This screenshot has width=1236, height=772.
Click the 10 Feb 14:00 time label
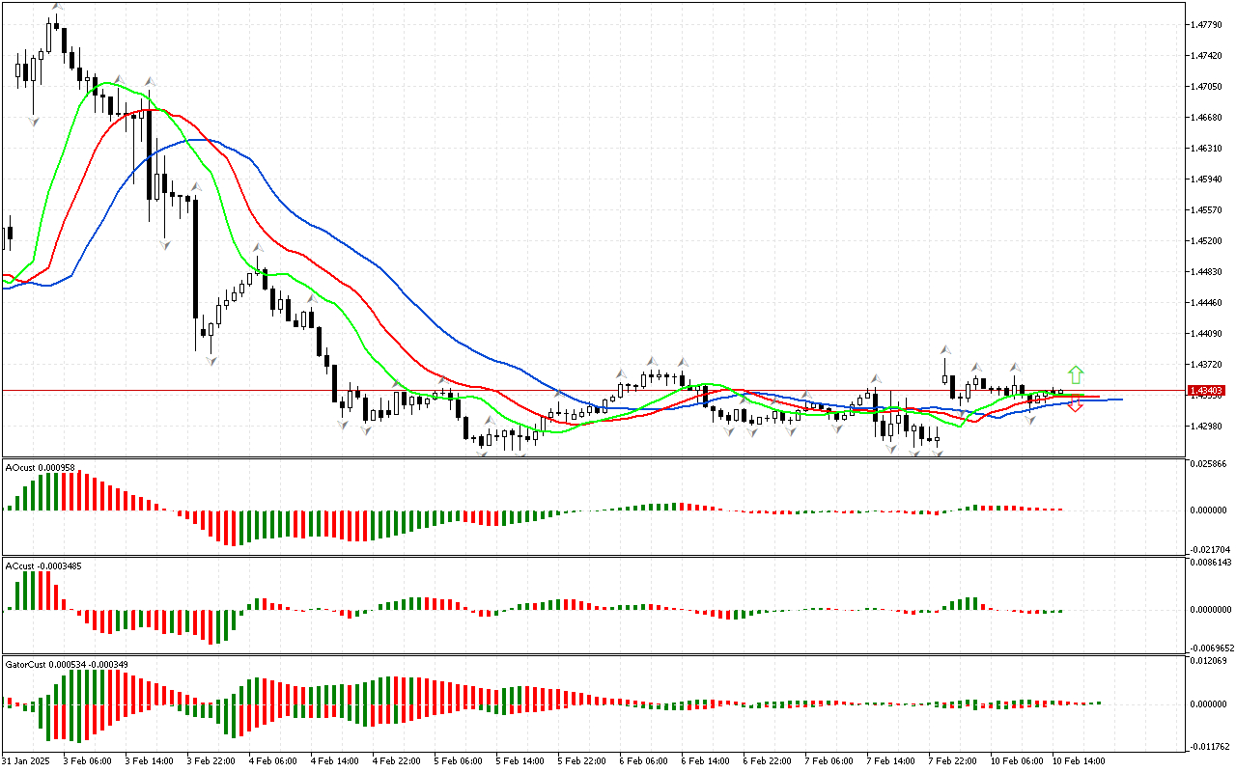(1078, 761)
